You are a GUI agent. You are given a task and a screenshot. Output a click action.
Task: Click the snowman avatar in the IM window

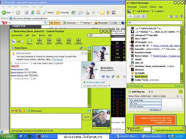tap(101, 54)
